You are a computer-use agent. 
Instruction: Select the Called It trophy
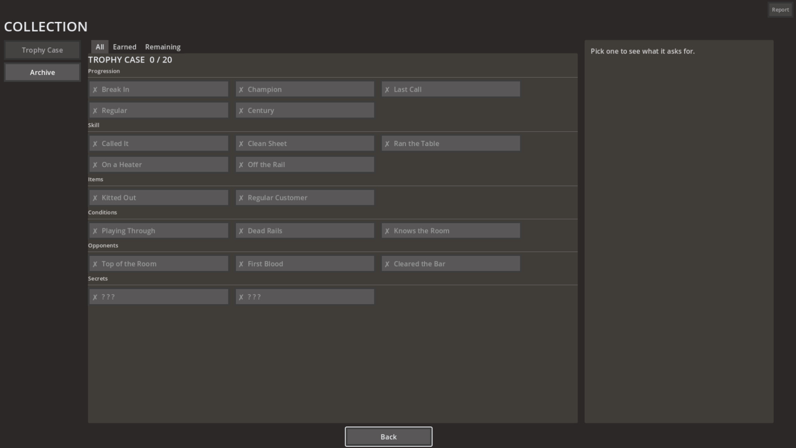coord(159,144)
